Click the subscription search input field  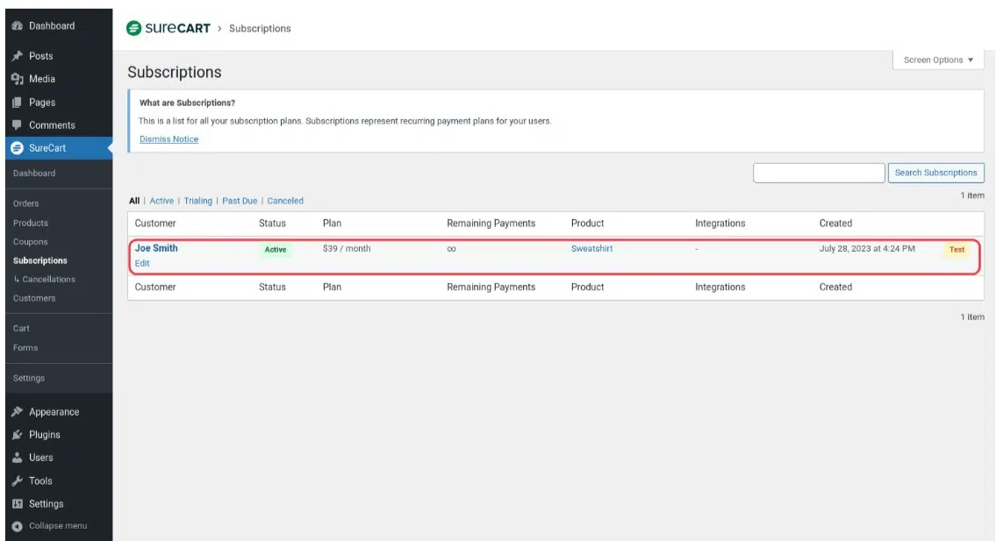coord(818,173)
